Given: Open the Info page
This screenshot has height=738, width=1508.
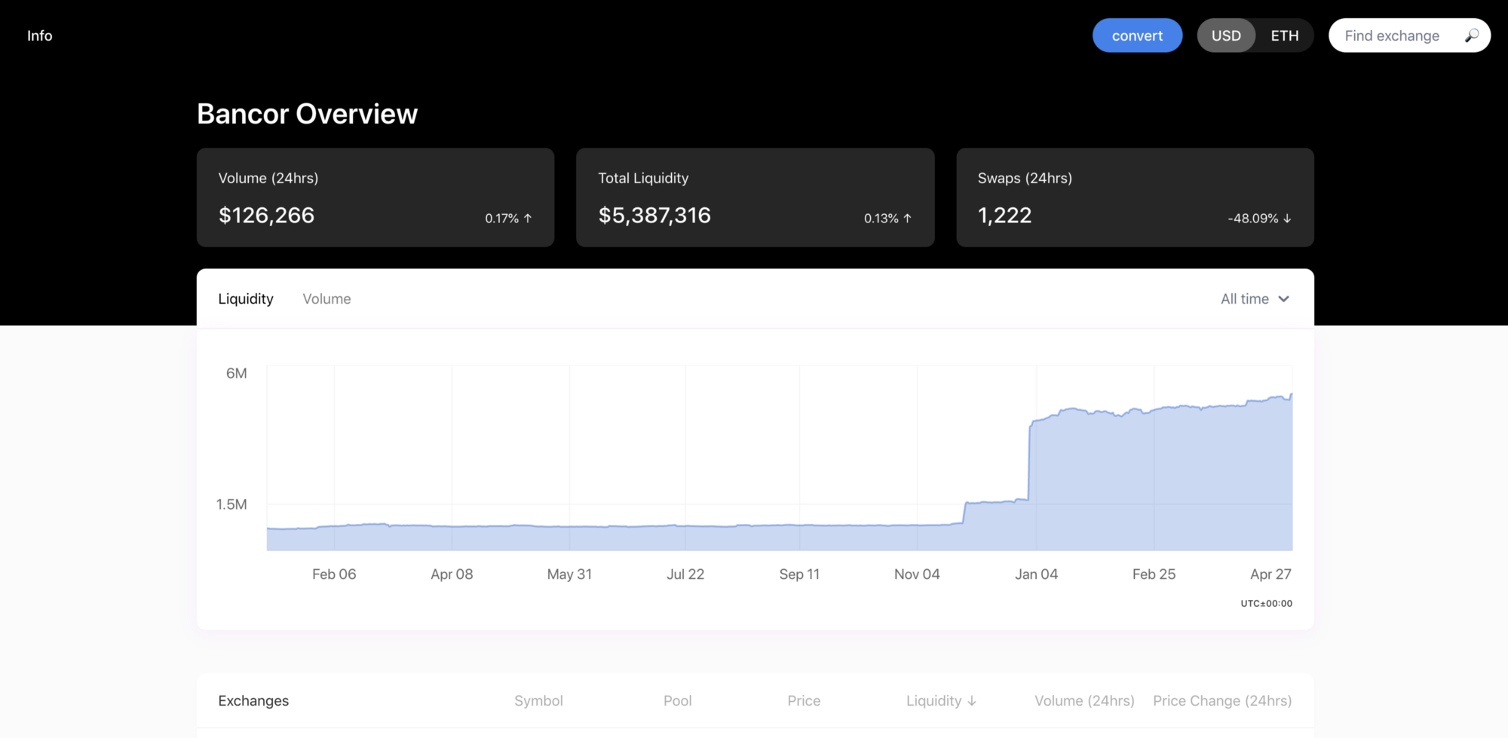Looking at the screenshot, I should 39,35.
